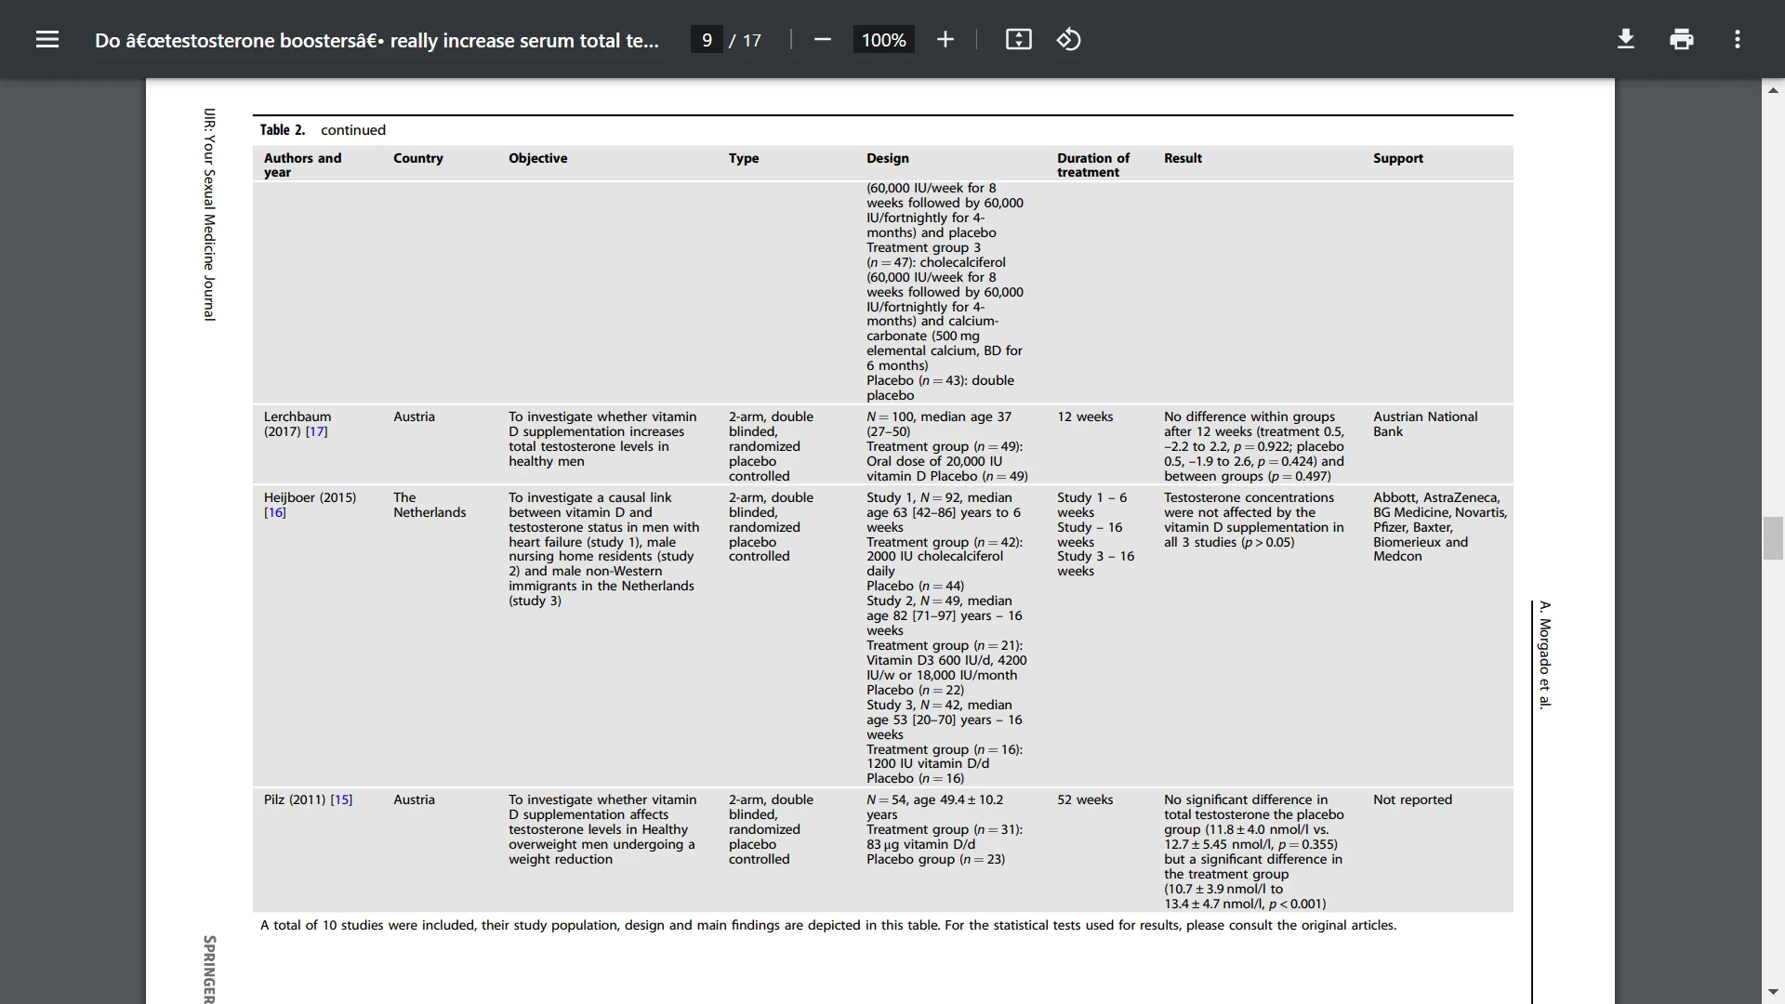Viewport: 1785px width, 1004px height.
Task: Click the 'Objective' column header
Action: tap(537, 158)
